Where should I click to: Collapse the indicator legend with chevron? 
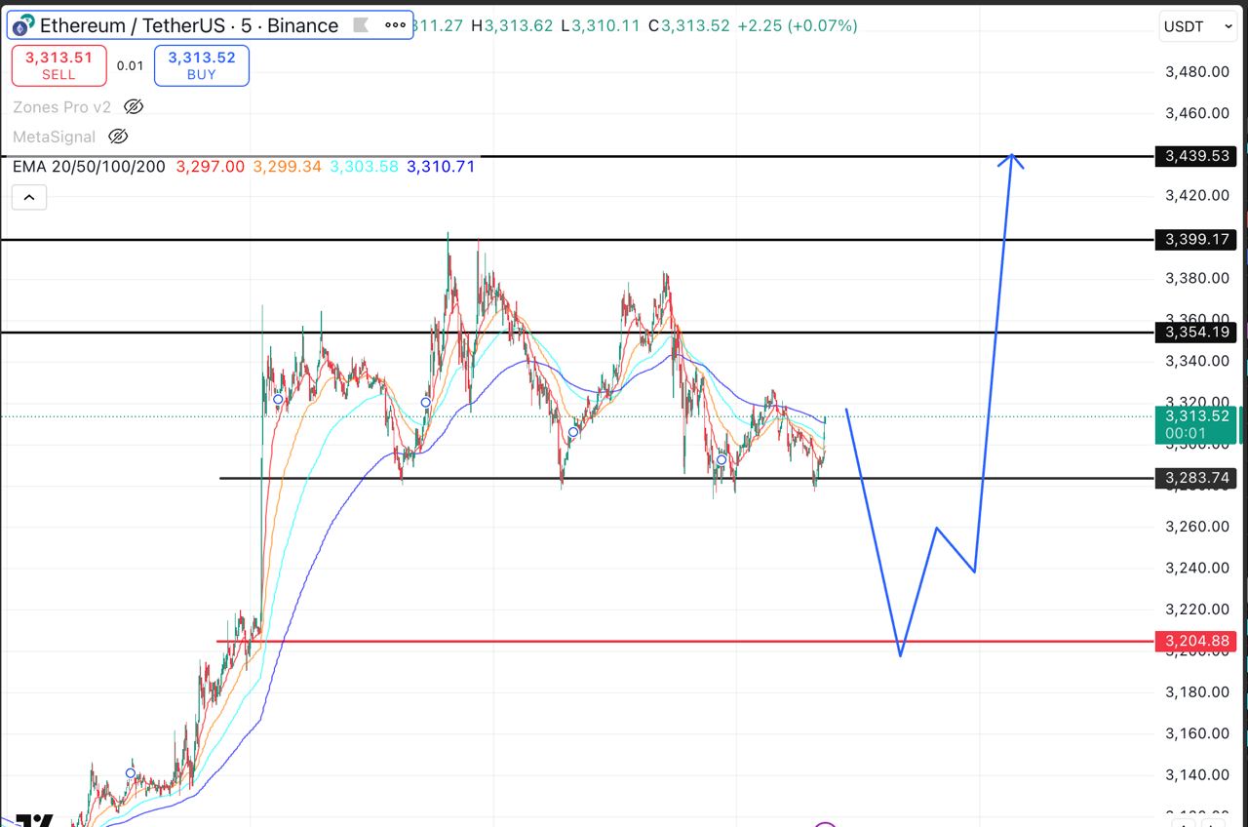coord(29,198)
